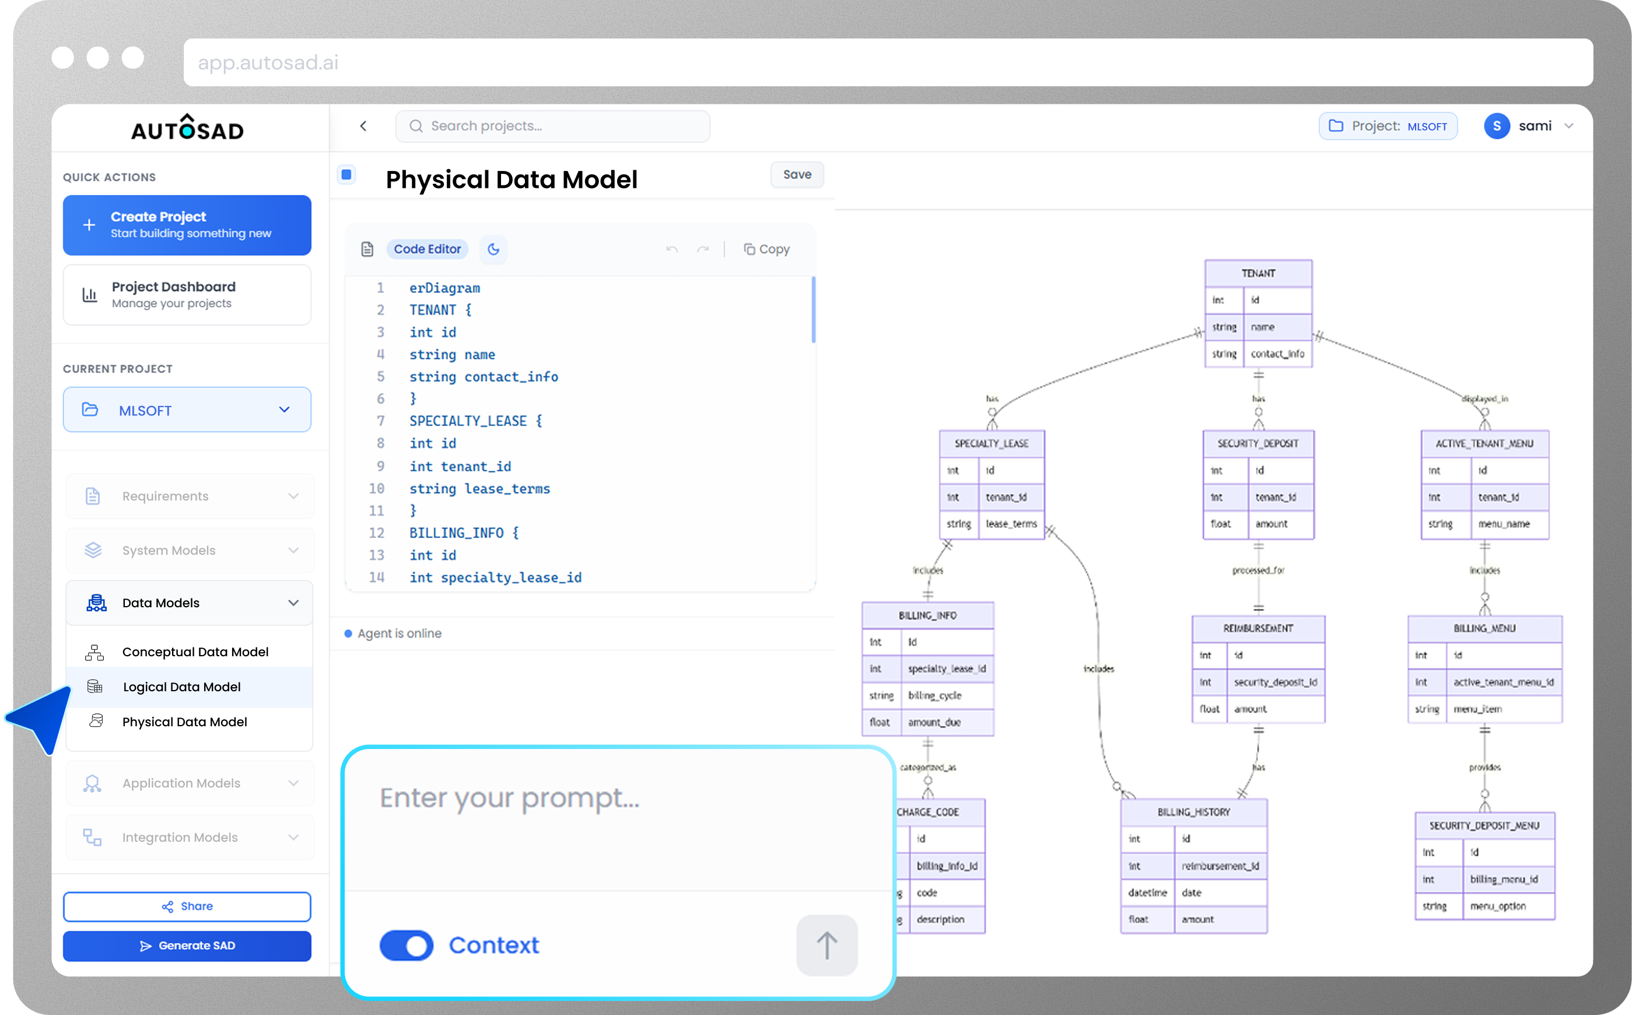
Task: Click the Generate SAD button
Action: [187, 945]
